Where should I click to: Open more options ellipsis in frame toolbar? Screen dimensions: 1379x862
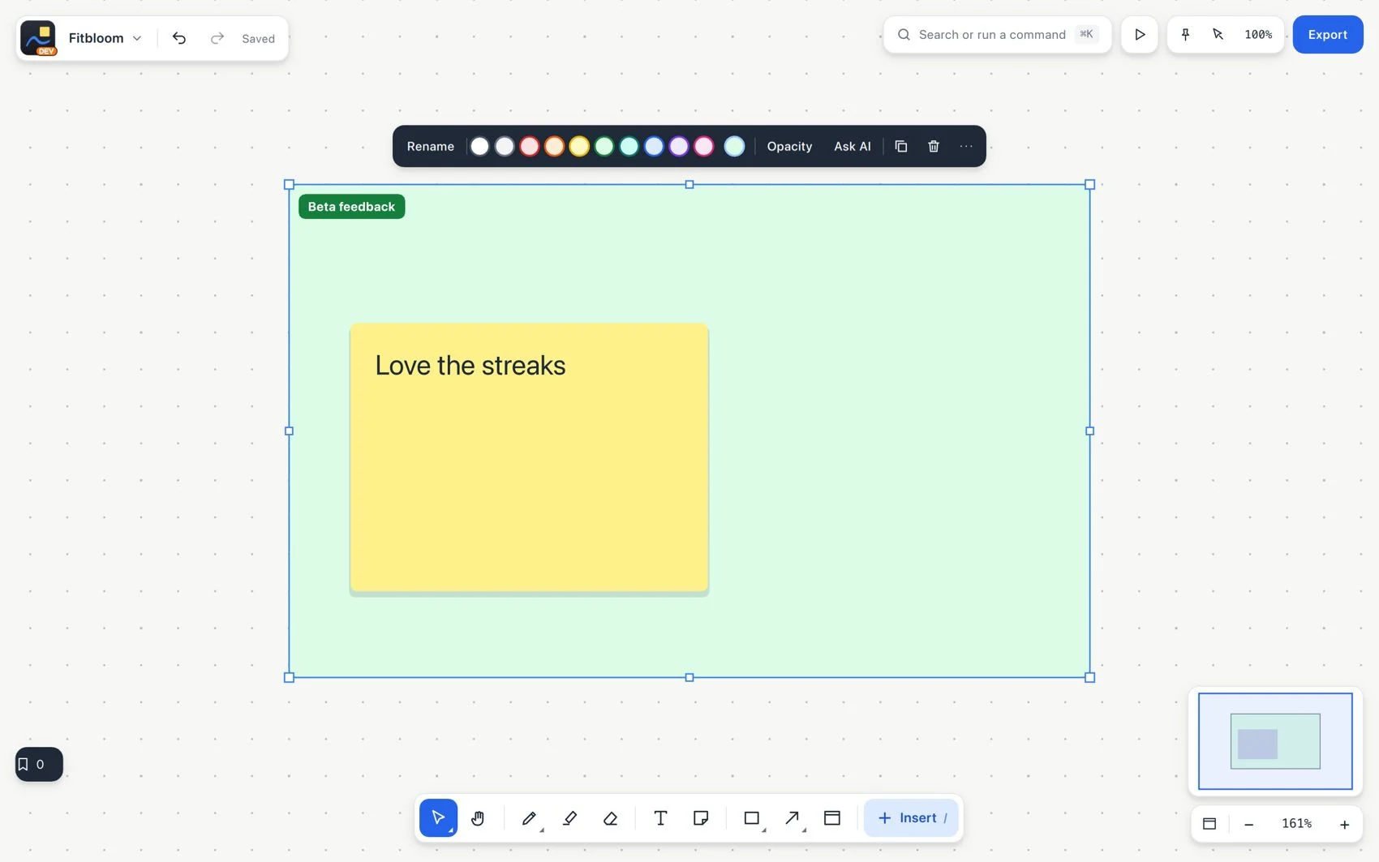966,146
